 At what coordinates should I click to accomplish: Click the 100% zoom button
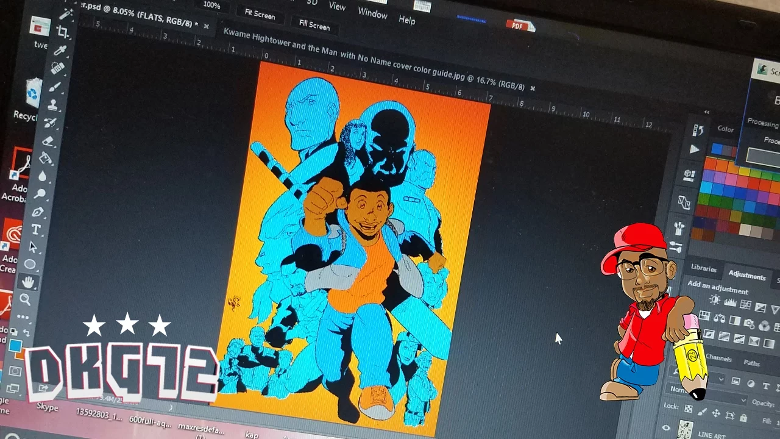pos(211,5)
